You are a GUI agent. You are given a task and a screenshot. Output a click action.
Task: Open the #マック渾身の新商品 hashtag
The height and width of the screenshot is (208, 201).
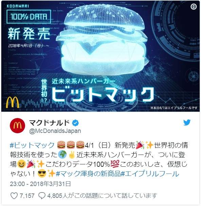88,174
